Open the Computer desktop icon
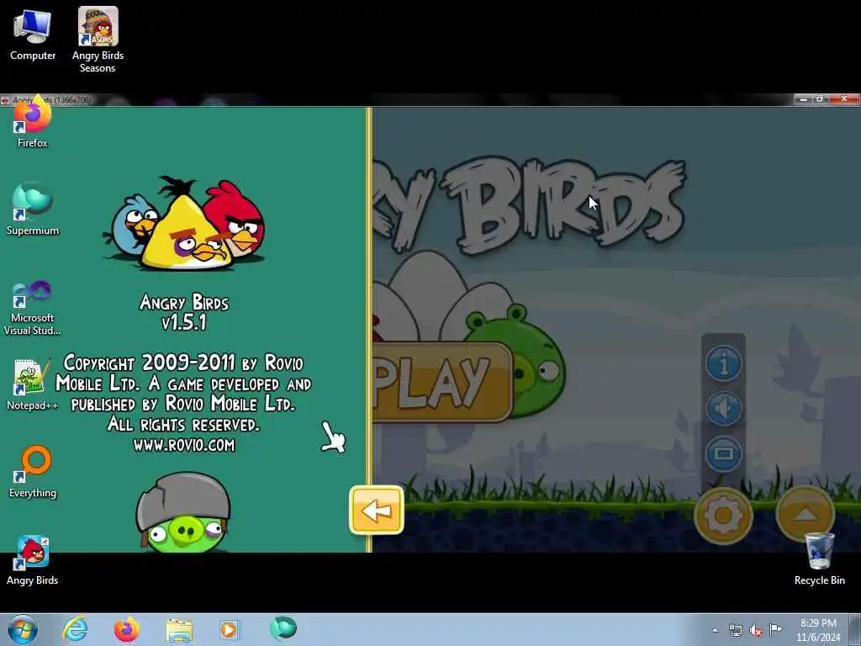Viewport: 861px width, 646px height. tap(33, 34)
